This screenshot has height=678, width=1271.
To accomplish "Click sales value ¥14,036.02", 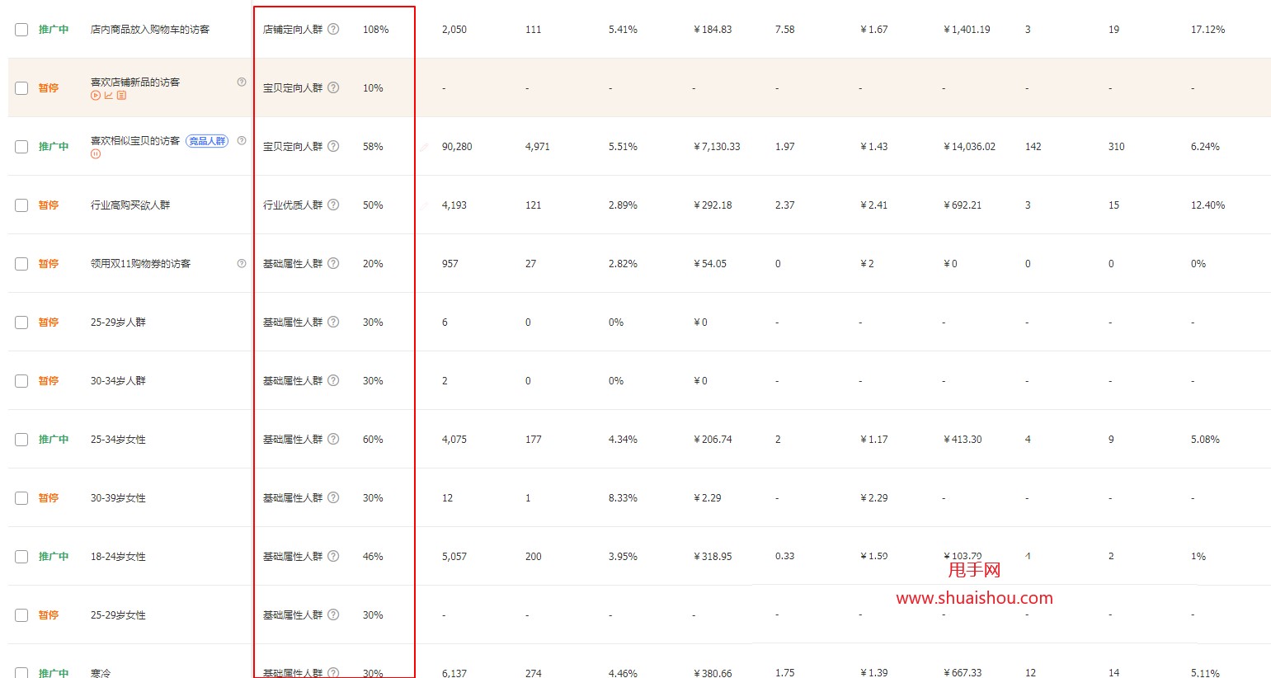I will pyautogui.click(x=969, y=147).
